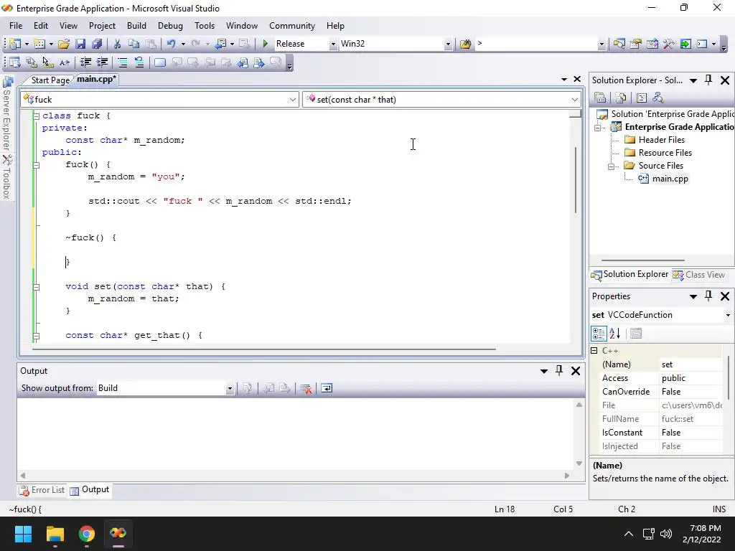
Task: Toggle Alphabetical sort in Properties panel
Action: coord(615,334)
